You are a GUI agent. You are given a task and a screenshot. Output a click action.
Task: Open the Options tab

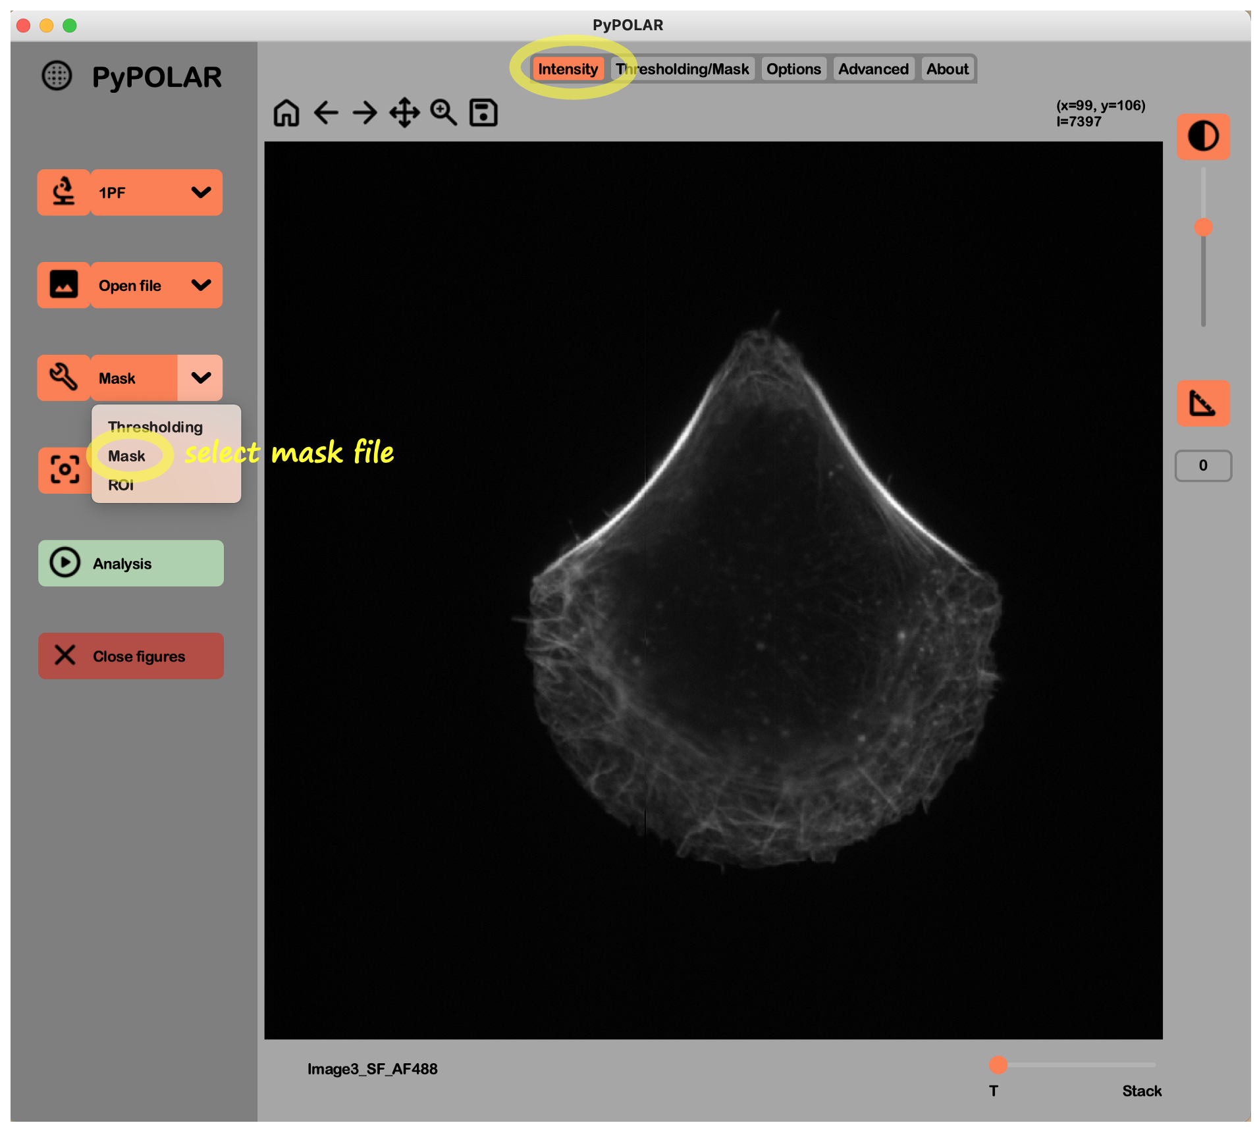[793, 69]
